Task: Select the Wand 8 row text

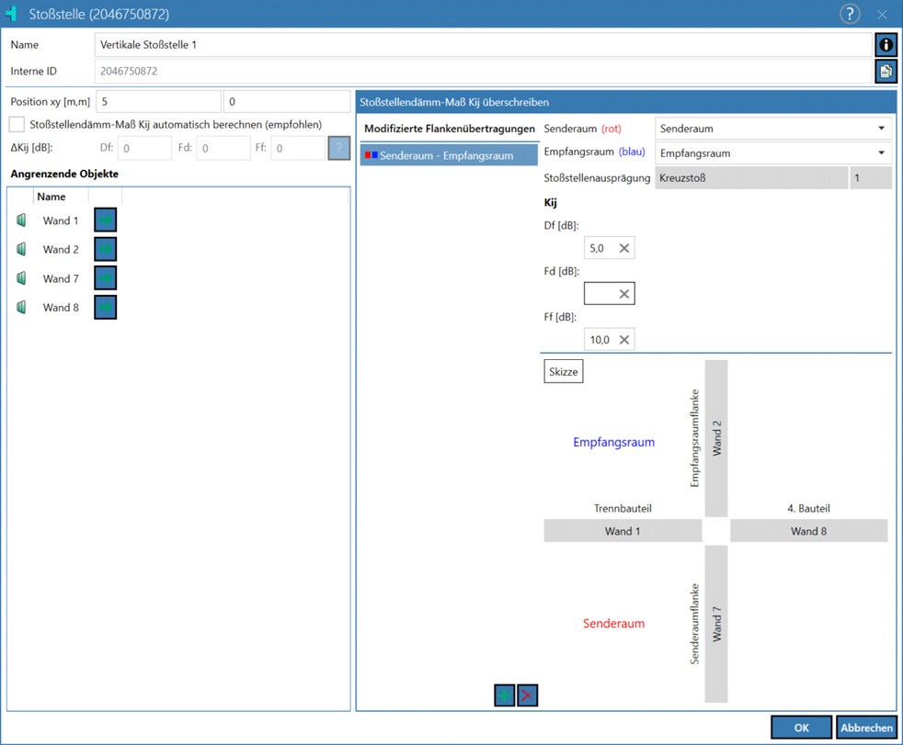Action: (61, 307)
